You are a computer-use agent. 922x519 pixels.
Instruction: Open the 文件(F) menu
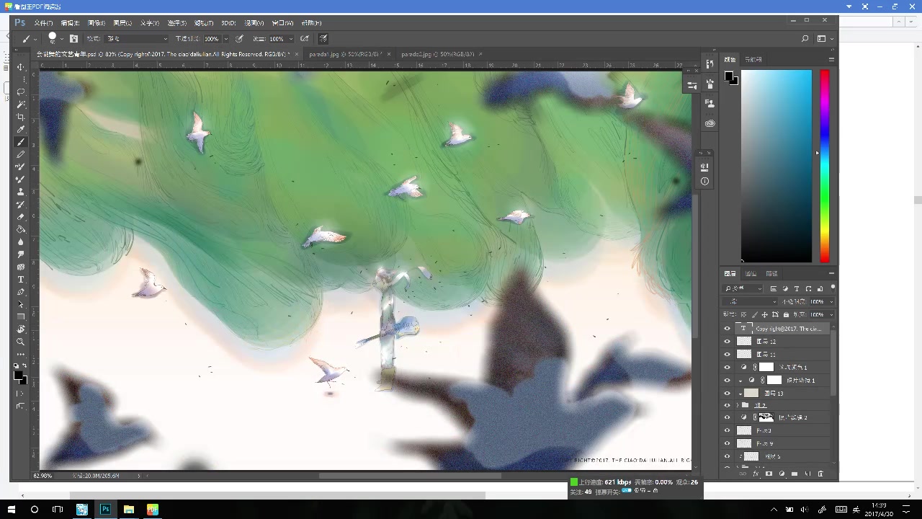(x=43, y=23)
